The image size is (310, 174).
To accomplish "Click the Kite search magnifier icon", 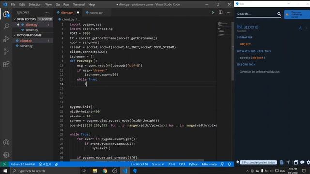I will [279, 14].
